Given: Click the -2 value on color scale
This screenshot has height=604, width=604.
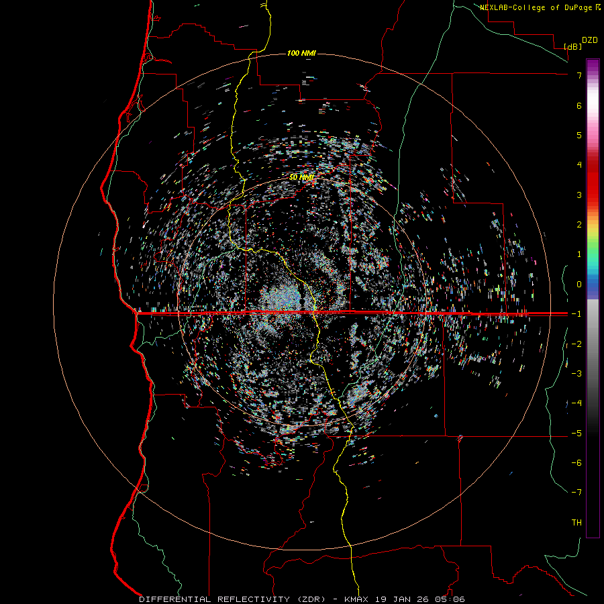Looking at the screenshot, I should [x=576, y=344].
